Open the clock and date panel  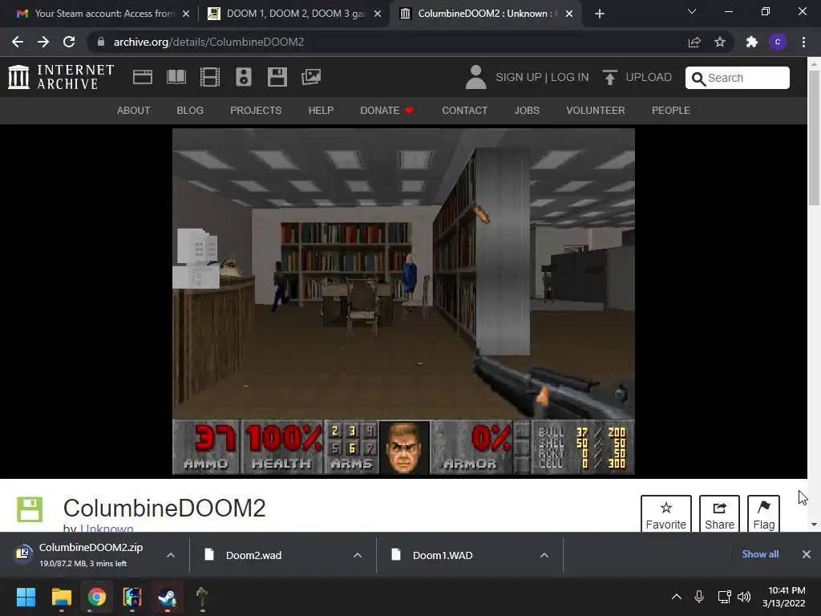tap(784, 597)
